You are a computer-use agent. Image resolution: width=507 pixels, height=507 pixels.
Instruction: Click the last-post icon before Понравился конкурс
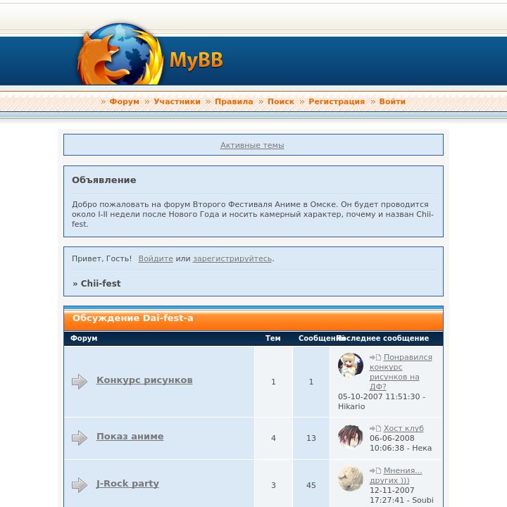coord(375,357)
